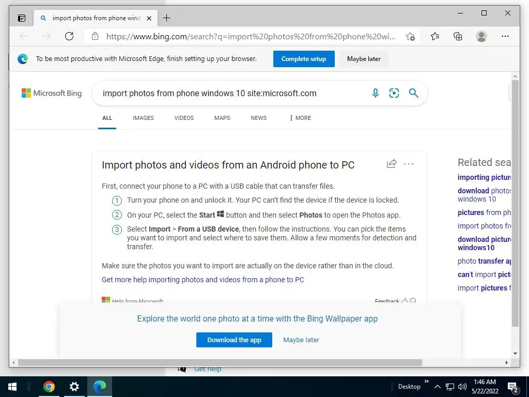Click the horizontal scrollbar thumb
This screenshot has height=397, width=529.
(x=220, y=362)
